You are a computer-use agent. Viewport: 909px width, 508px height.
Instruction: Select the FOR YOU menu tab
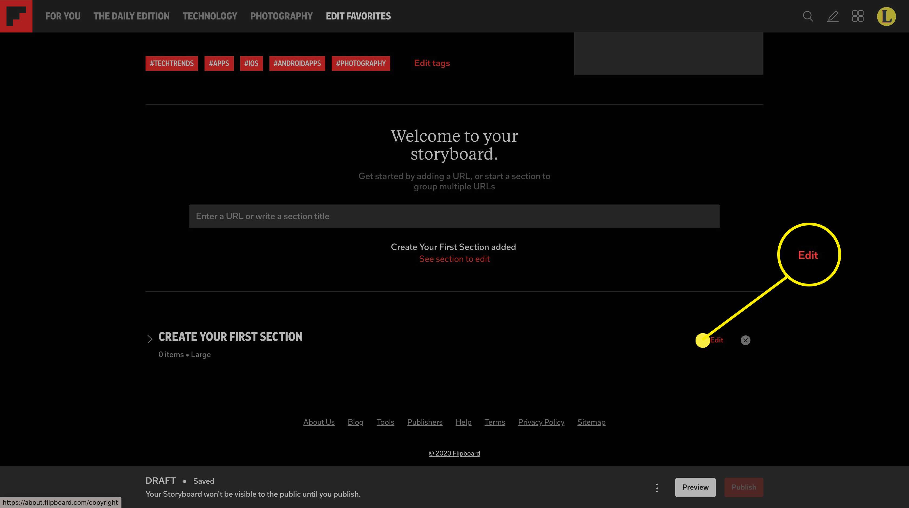(62, 16)
